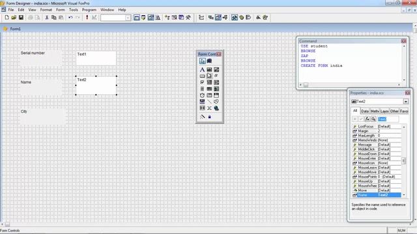Click the New file toolbar icon
The width and height of the screenshot is (417, 234).
7,18
